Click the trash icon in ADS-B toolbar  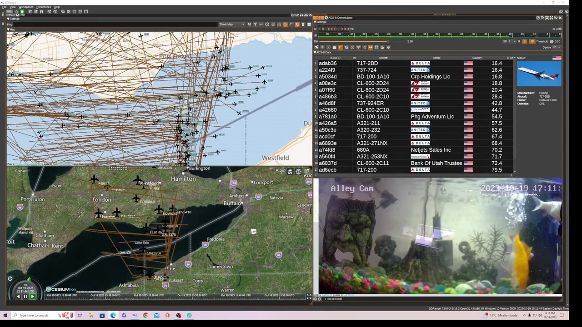click(322, 47)
